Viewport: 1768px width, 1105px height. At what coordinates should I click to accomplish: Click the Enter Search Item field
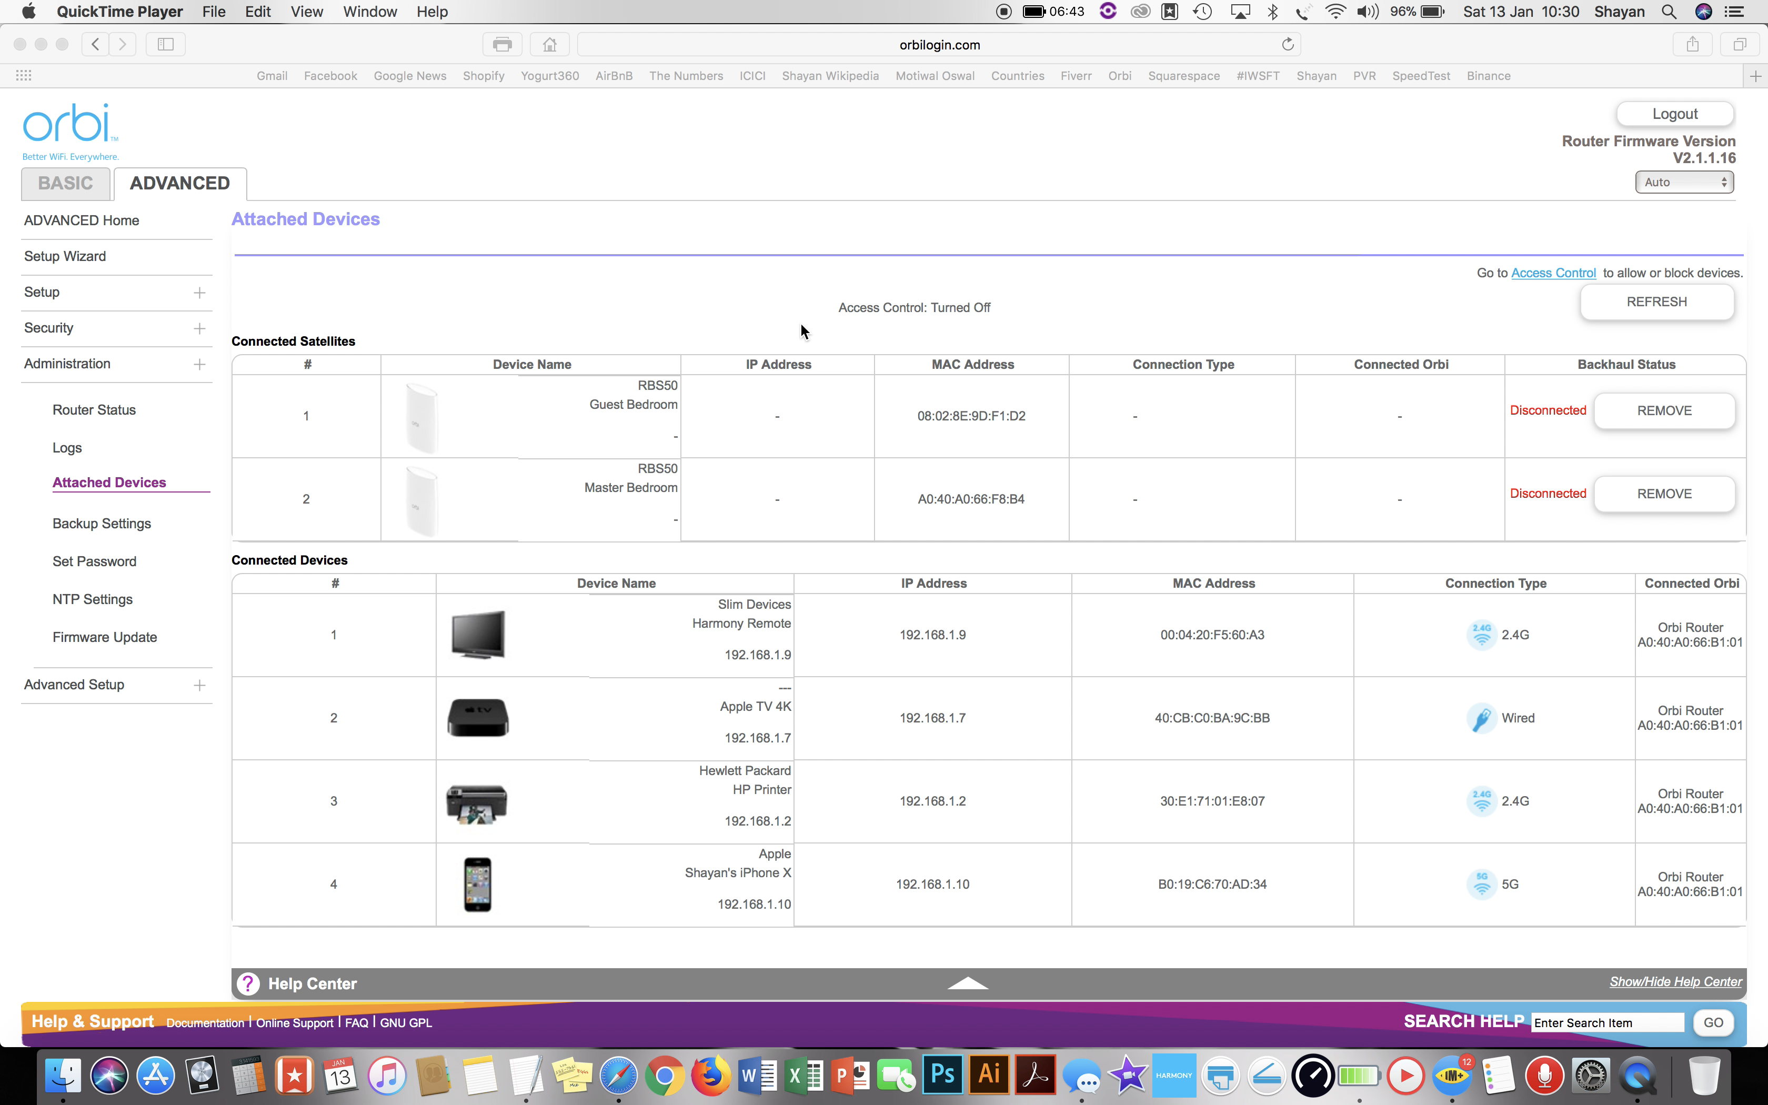pos(1608,1022)
